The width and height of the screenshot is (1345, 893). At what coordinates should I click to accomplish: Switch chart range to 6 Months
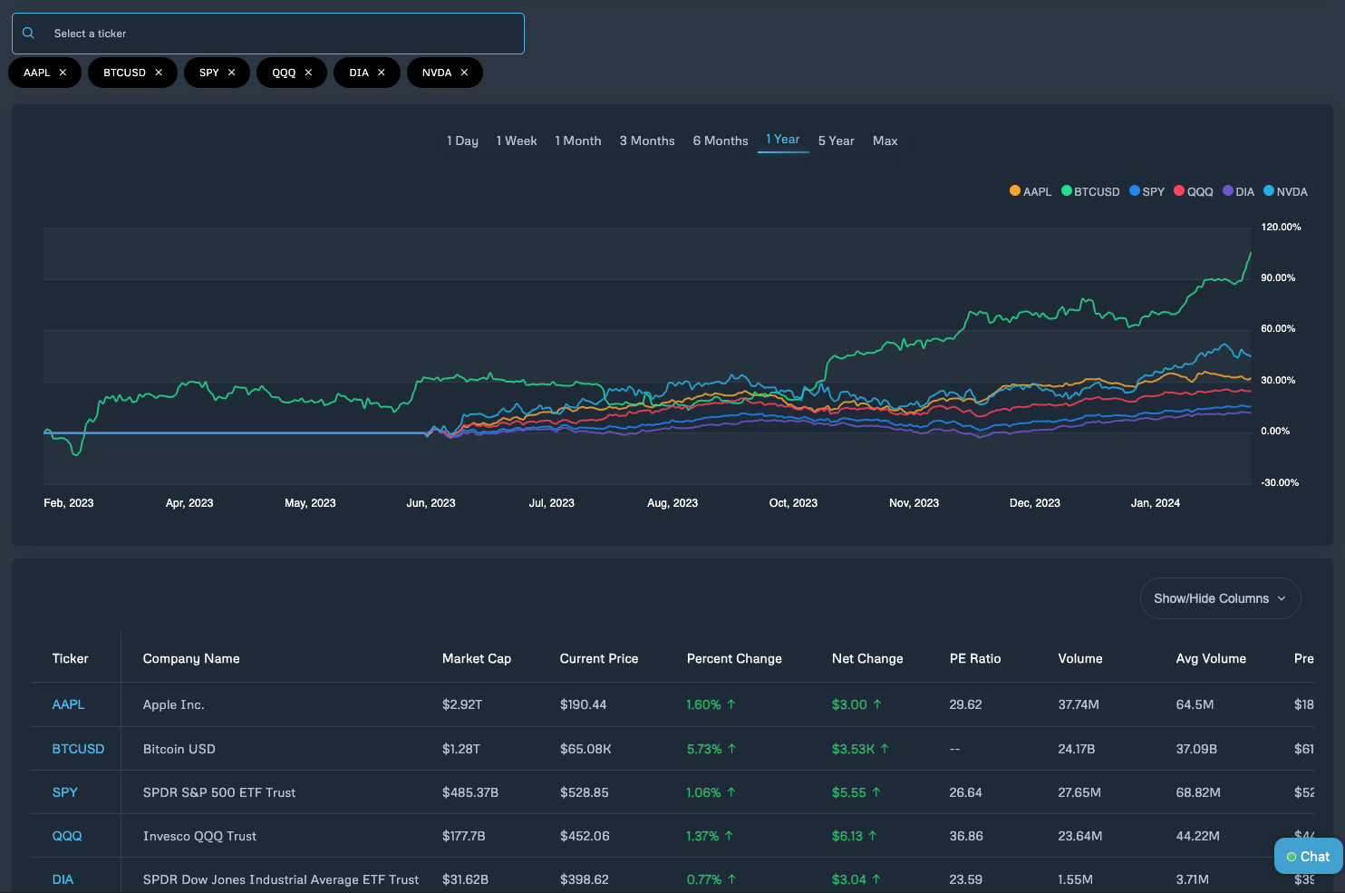(721, 141)
